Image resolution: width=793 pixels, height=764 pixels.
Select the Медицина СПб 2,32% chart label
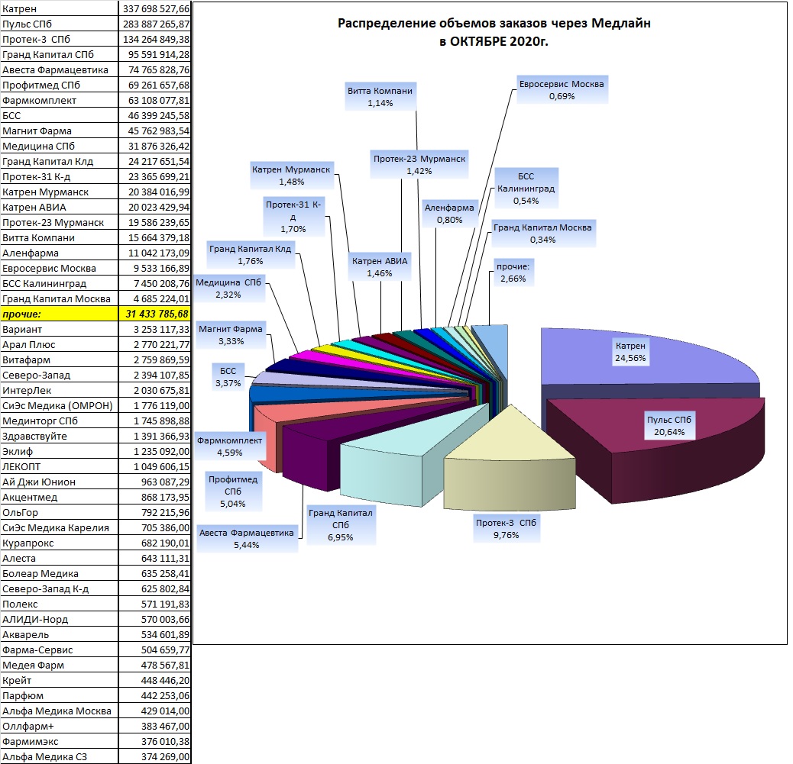[x=228, y=289]
